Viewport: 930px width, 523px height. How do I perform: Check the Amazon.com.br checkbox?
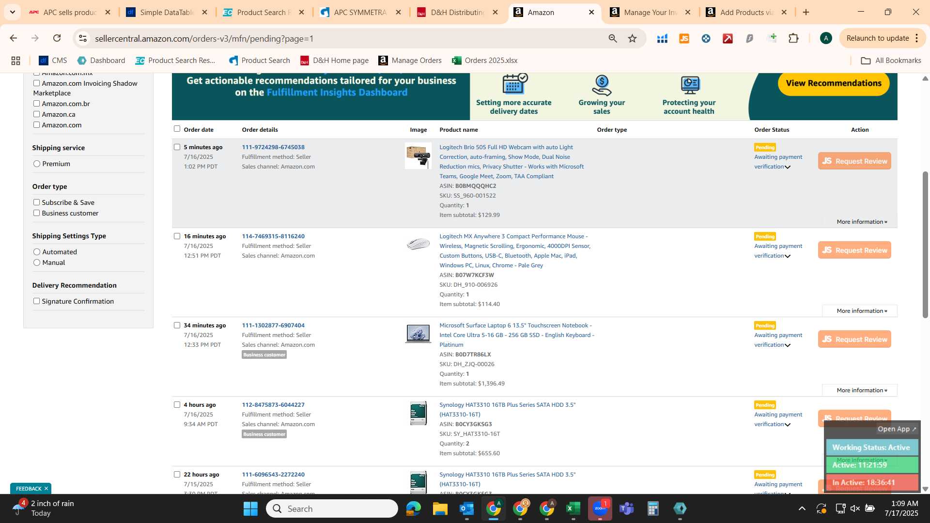click(x=36, y=104)
